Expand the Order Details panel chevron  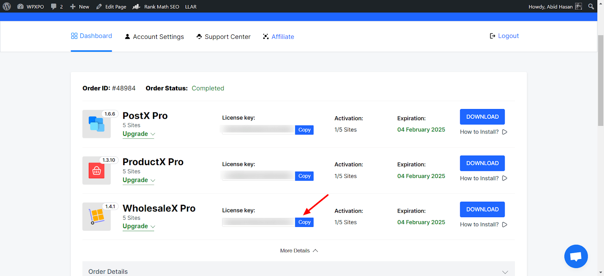(505, 272)
